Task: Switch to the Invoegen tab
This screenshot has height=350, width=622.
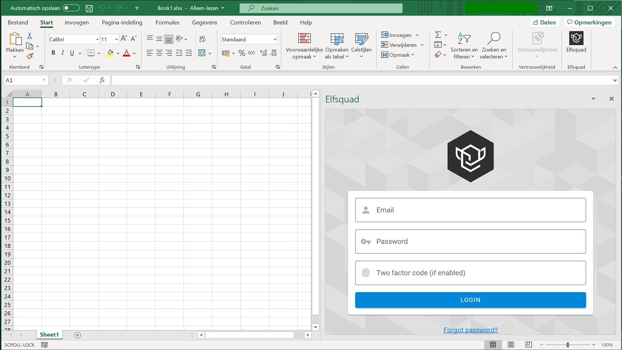Action: (77, 22)
